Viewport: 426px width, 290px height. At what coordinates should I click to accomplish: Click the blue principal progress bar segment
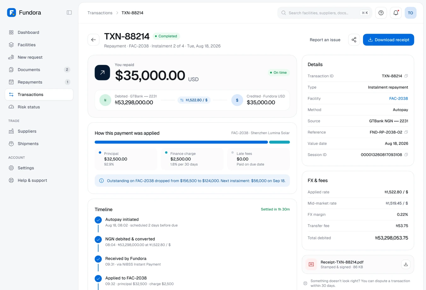click(x=181, y=142)
